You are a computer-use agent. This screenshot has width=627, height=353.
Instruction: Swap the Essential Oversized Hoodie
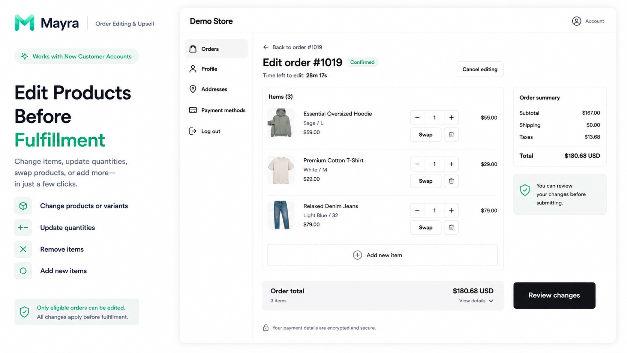[x=426, y=135]
